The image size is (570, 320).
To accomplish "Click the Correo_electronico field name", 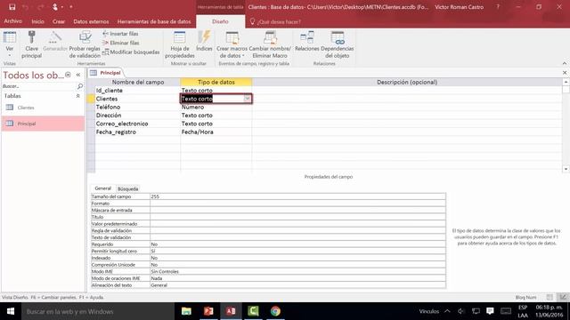I will [x=122, y=124].
